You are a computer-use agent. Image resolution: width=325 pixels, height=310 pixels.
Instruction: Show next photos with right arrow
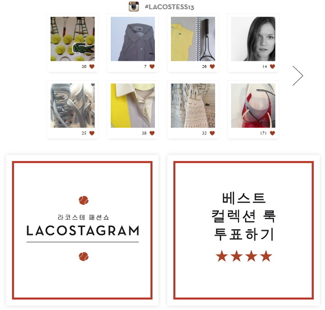point(298,76)
